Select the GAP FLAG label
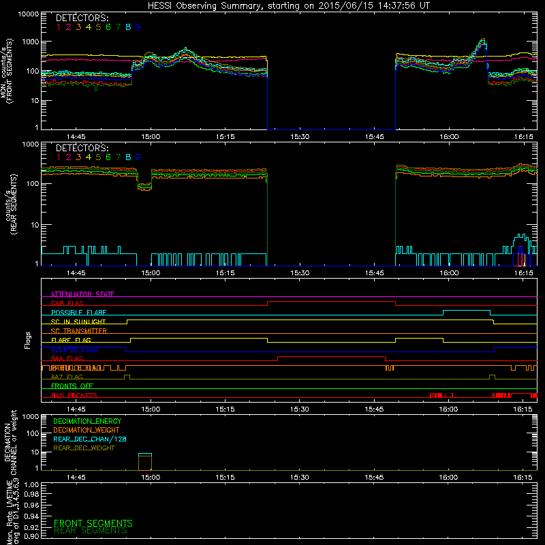Viewport: 545px width, 545px height. (67, 303)
